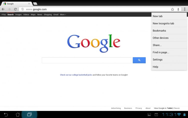
Task: Select Other devices in the menu
Action: point(169,38)
